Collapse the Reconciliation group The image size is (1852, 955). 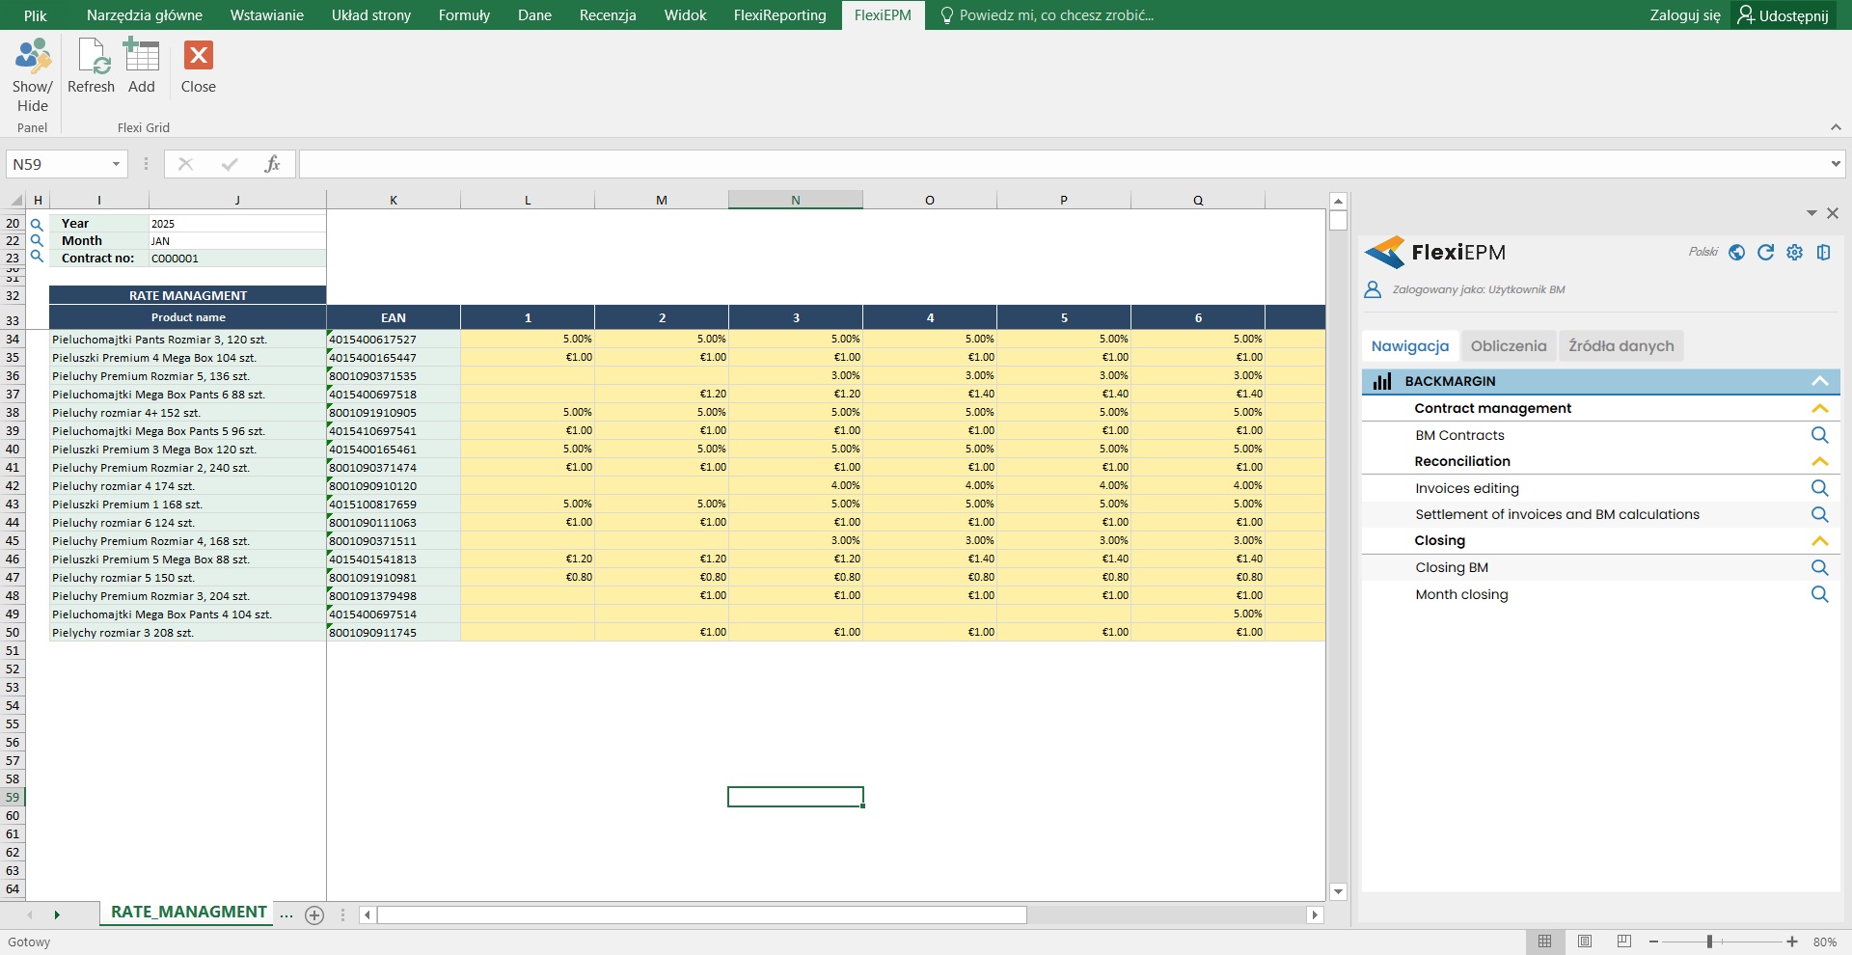coord(1819,461)
